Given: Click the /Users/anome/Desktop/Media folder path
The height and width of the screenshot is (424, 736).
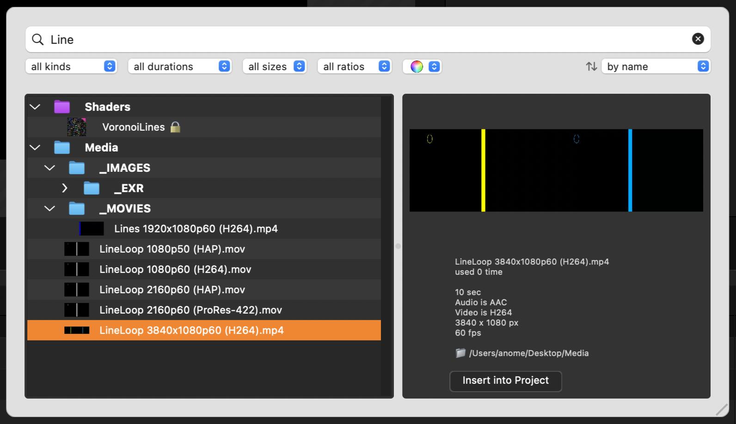Looking at the screenshot, I should (528, 353).
